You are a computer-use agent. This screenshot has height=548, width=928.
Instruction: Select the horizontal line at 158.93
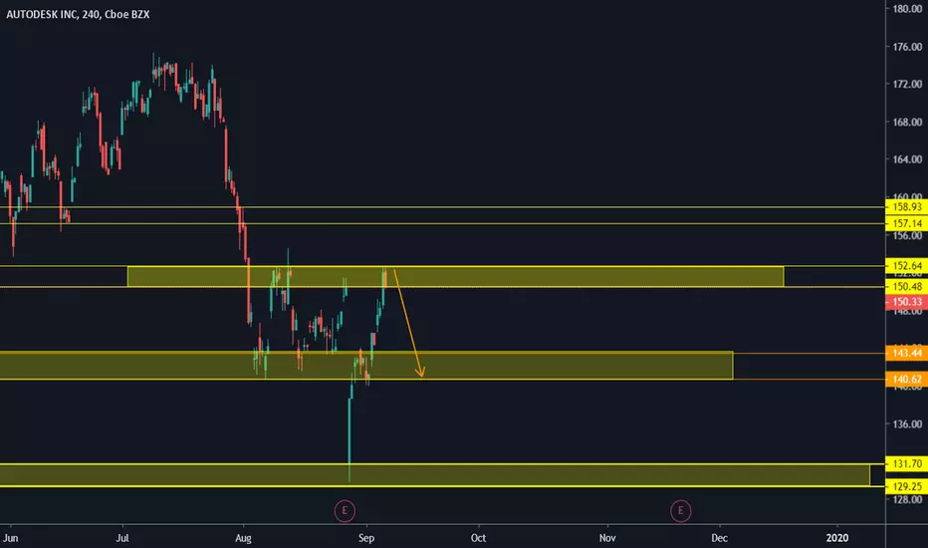[443, 207]
